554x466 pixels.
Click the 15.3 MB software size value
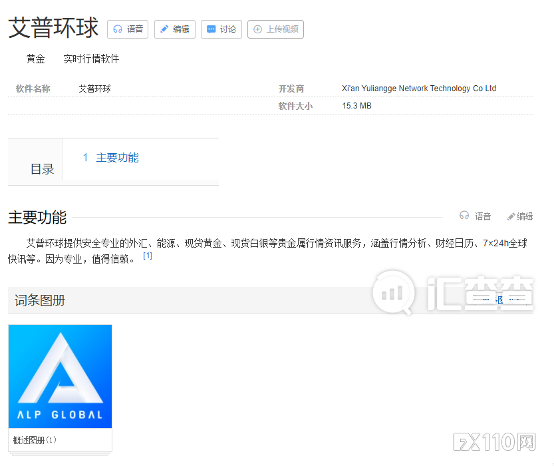click(x=356, y=105)
